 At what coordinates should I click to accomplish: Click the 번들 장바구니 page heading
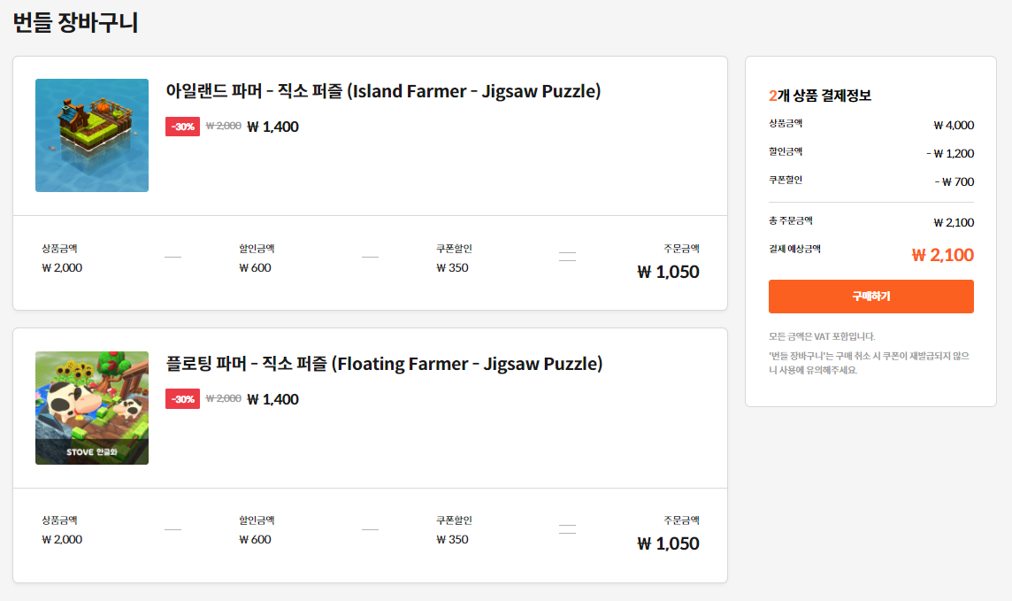75,23
